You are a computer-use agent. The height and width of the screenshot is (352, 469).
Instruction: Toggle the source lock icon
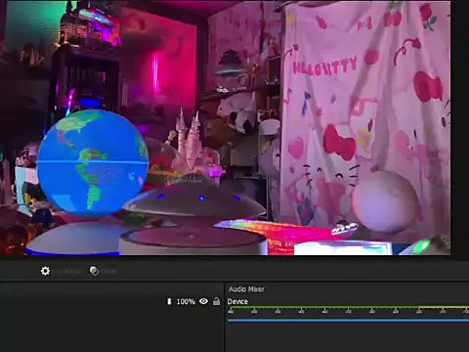tap(216, 301)
